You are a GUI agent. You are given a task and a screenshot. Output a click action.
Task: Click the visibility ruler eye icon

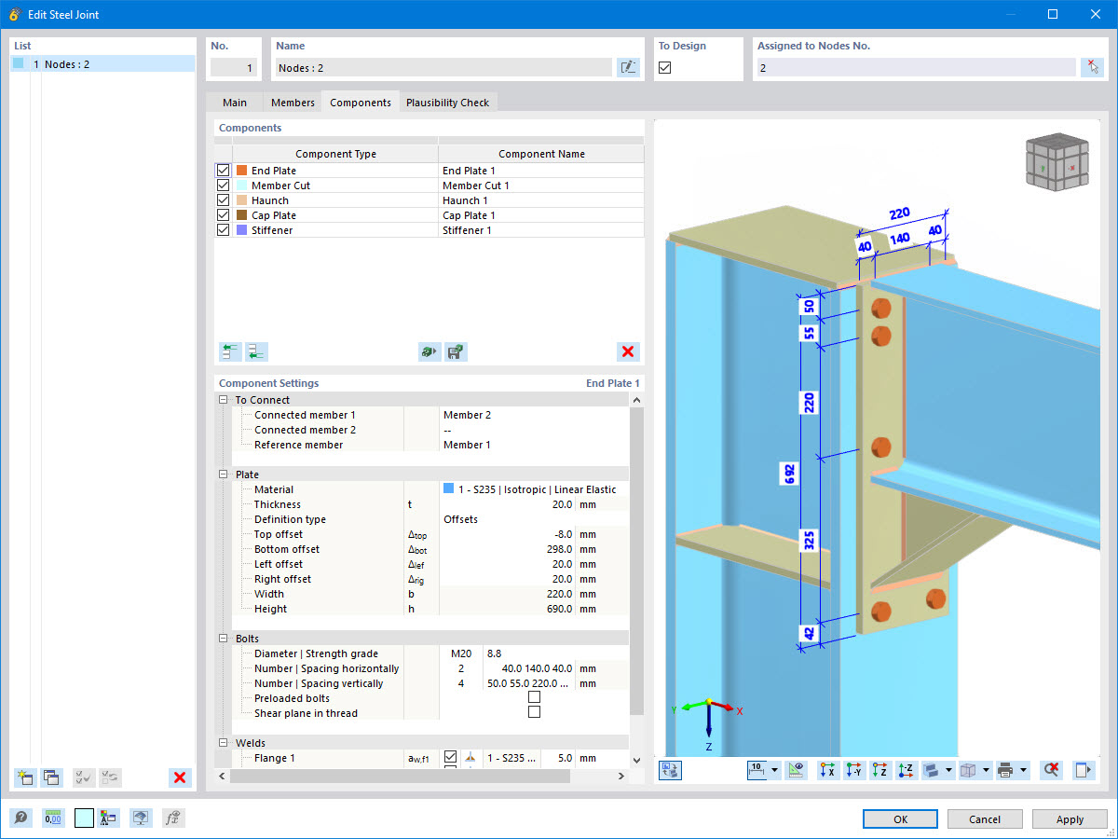click(796, 770)
